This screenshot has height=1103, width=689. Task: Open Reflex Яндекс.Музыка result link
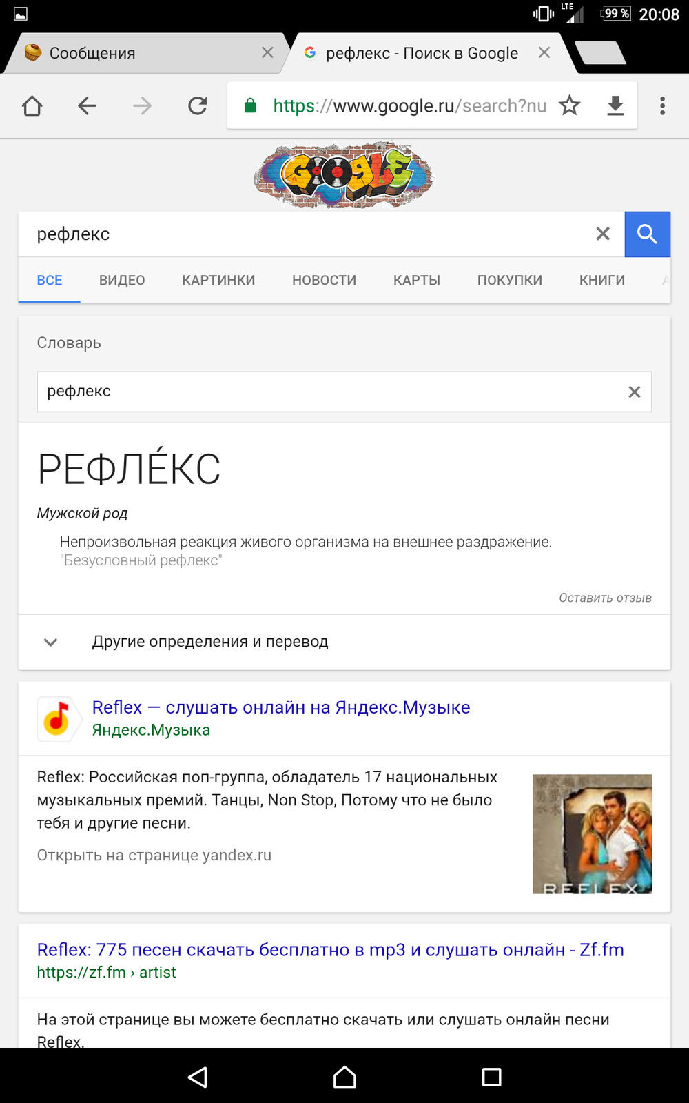pyautogui.click(x=281, y=707)
